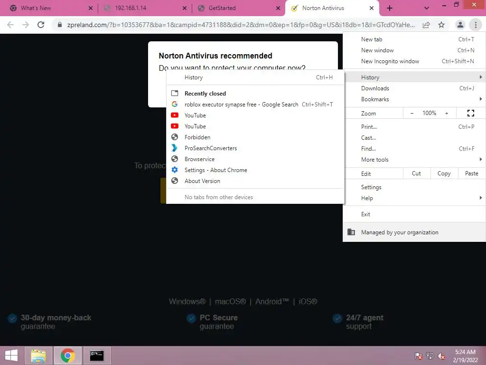The height and width of the screenshot is (365, 486).
Task: Expand the Help submenu
Action: [x=414, y=198]
